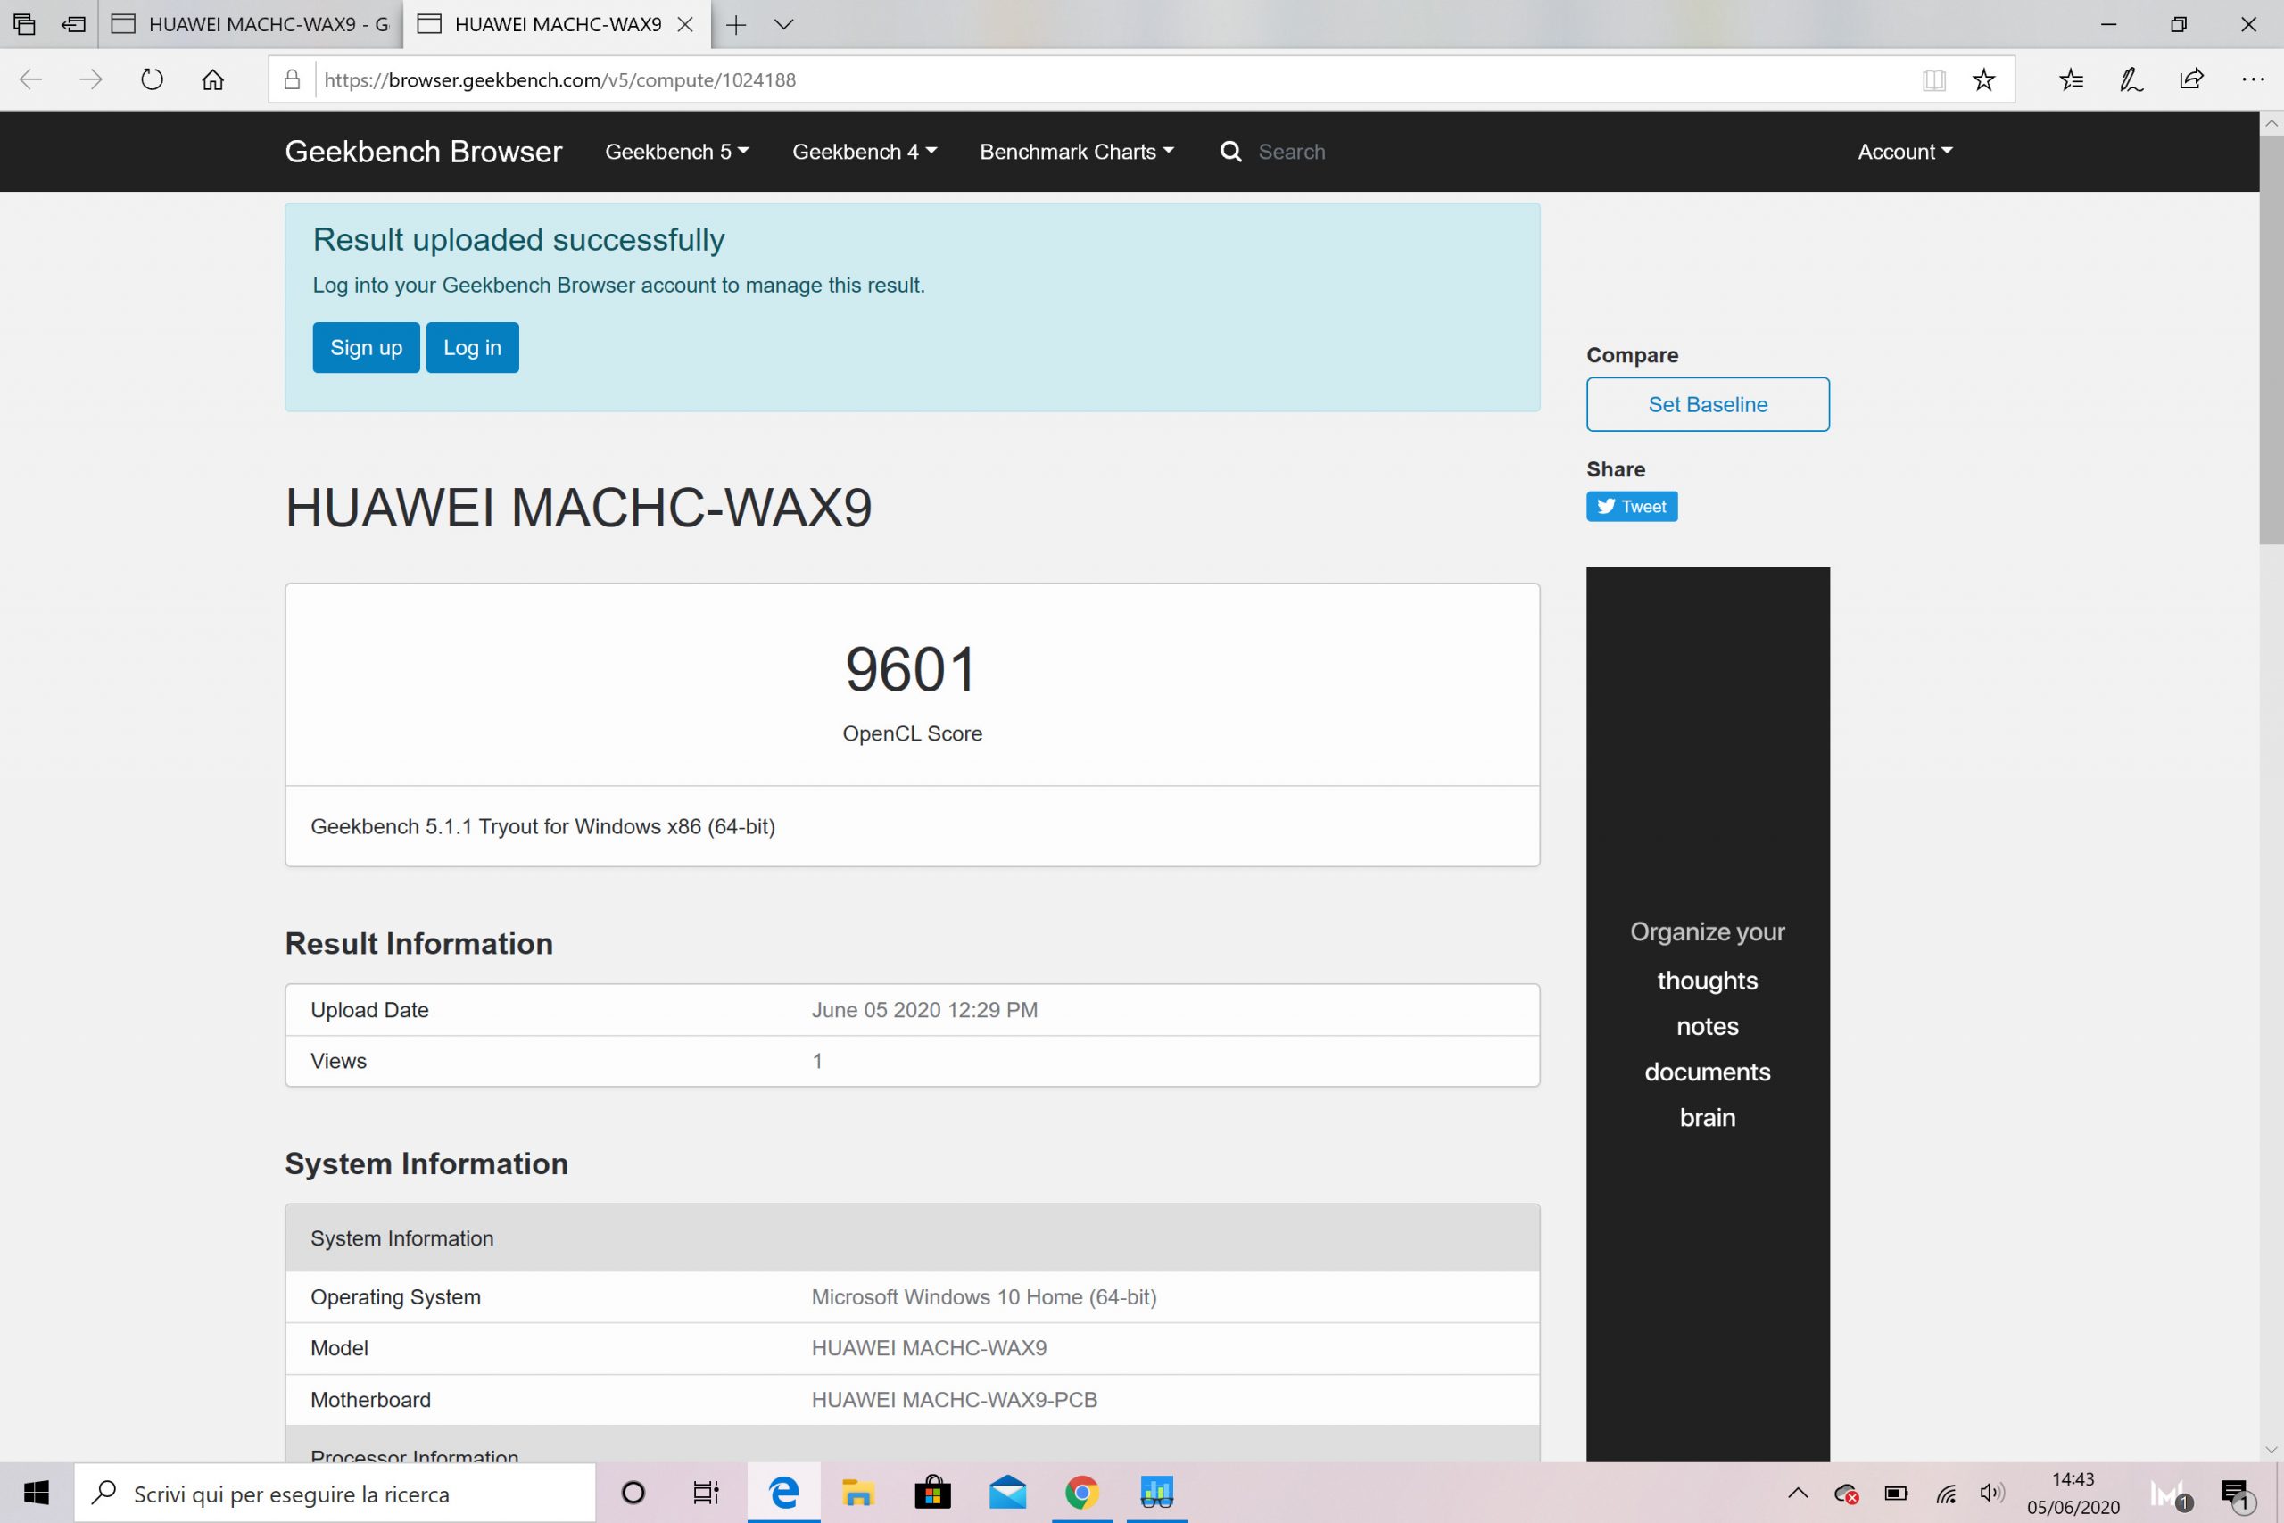Open Google Chrome from taskbar

(x=1082, y=1493)
